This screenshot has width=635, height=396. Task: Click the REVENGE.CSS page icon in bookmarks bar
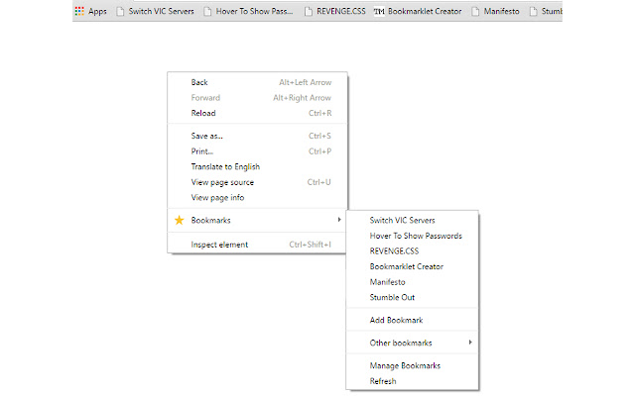coord(309,11)
